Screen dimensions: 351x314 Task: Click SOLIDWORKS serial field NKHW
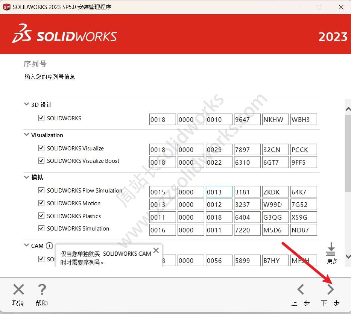coord(275,119)
